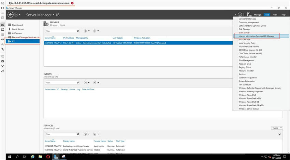
Task: Close the remote session tab with red X
Action: coord(72,3)
